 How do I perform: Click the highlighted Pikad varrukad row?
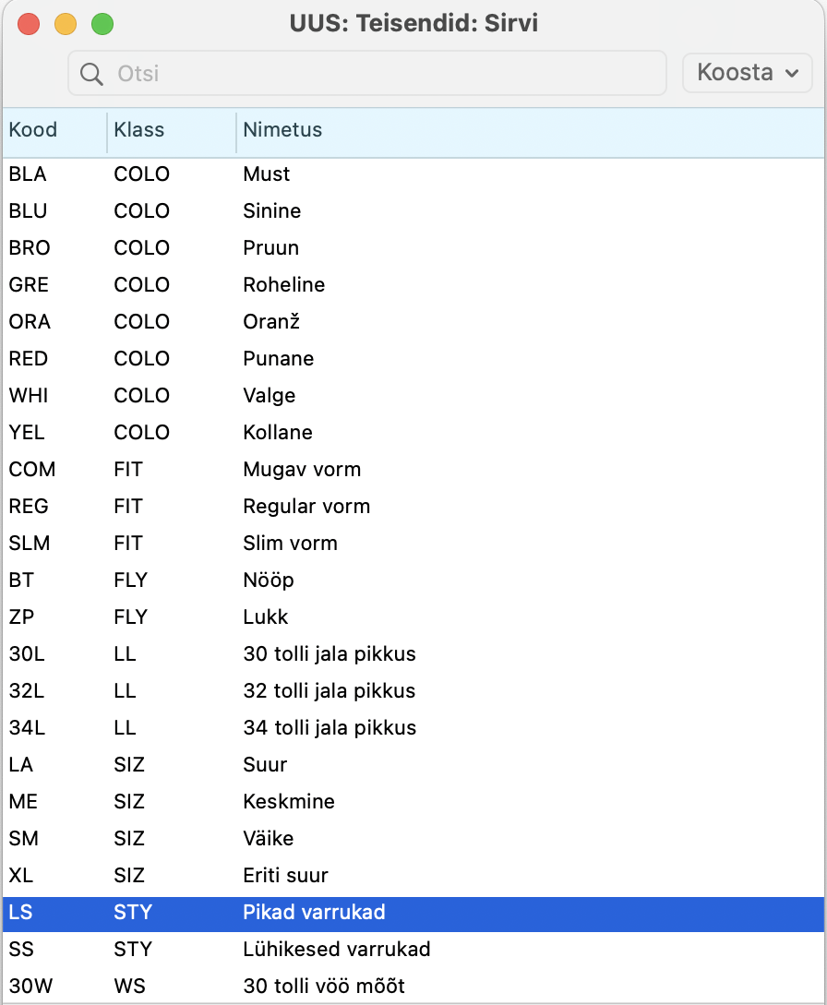[413, 912]
